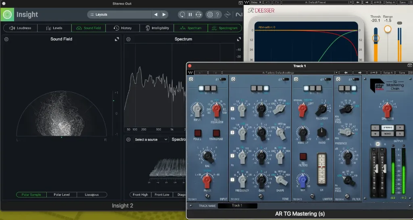Click Waves logo in TG Mastering toolbar
Viewport: 413px width, 220px height.
pos(190,73)
